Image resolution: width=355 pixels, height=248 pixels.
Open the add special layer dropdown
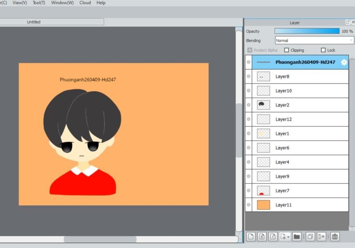pos(285,237)
